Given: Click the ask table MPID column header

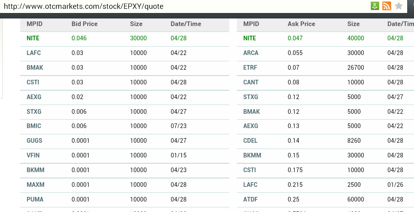Looking at the screenshot, I should [x=251, y=24].
